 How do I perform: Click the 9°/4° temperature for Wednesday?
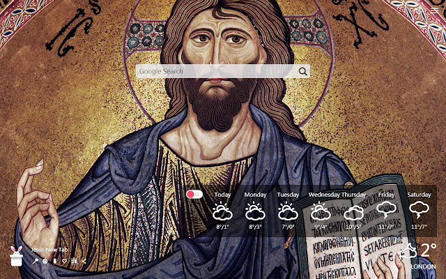321,227
